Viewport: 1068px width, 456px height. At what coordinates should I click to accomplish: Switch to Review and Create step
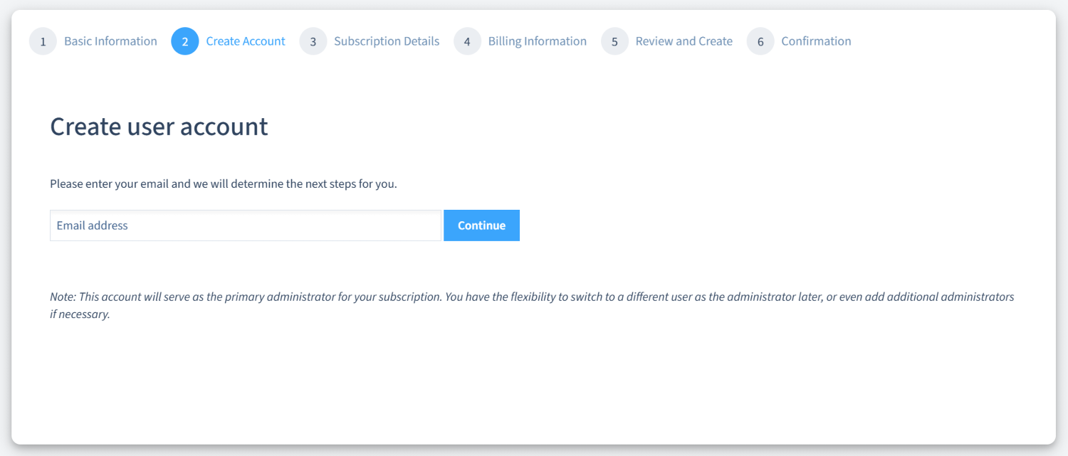[x=684, y=41]
